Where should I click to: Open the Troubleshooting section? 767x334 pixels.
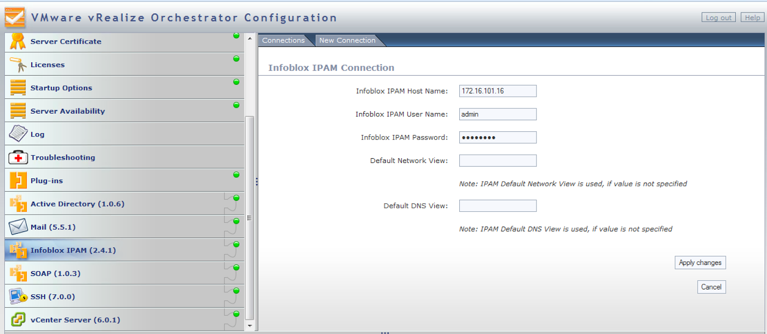[125, 157]
